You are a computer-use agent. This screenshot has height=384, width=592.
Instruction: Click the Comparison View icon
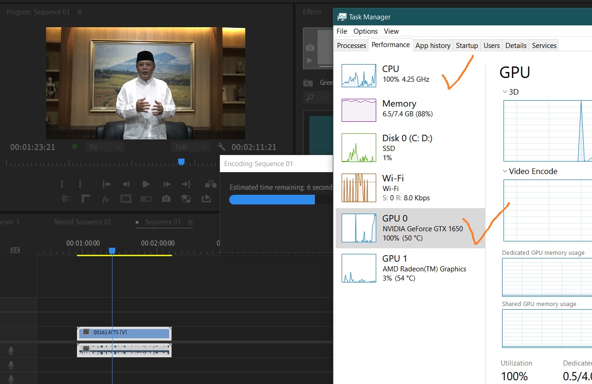point(146,199)
